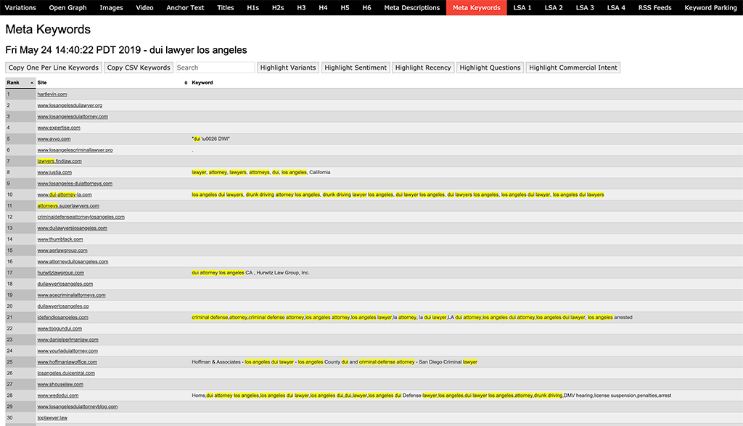
Task: Visit www.topgundui.com link
Action: [x=59, y=328]
